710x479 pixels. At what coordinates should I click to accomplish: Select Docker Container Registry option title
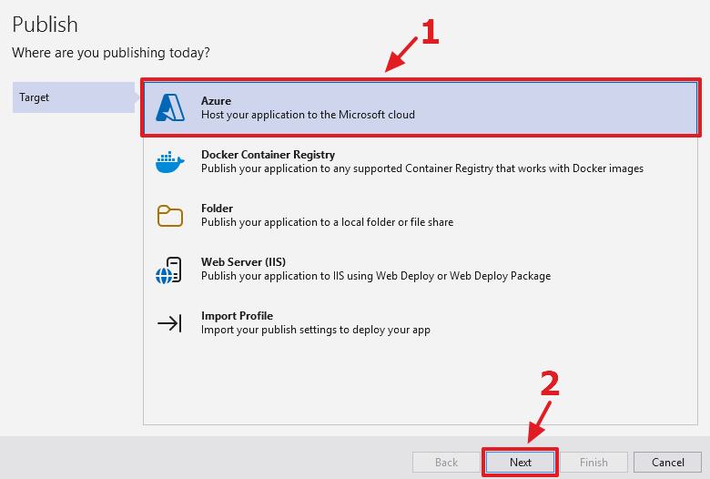(268, 155)
